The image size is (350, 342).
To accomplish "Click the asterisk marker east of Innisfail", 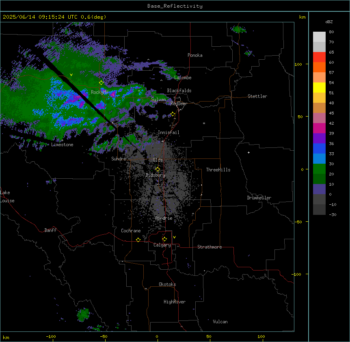I will coord(204,123).
